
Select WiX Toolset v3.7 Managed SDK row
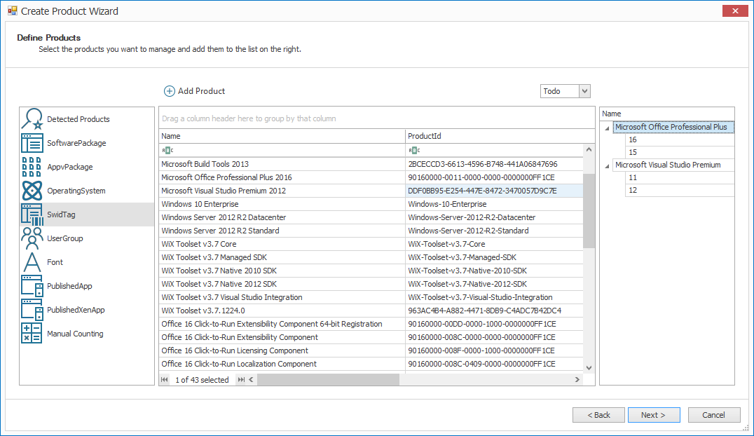(x=371, y=257)
